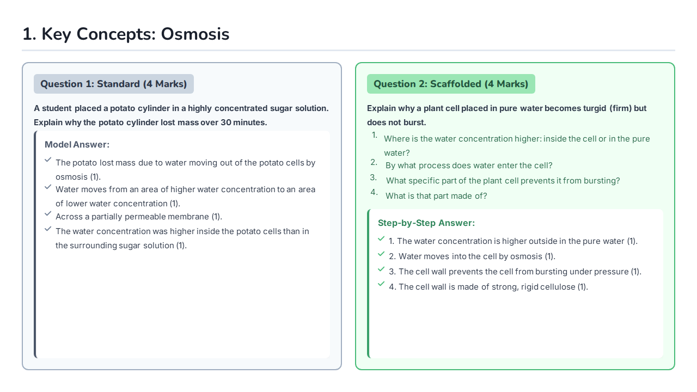Click the potato cylinder sugar solution question text
697x392 pixels.
(x=181, y=115)
